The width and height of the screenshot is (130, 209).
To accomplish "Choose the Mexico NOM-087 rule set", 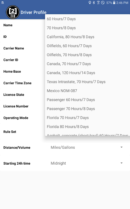I will point(87,91).
